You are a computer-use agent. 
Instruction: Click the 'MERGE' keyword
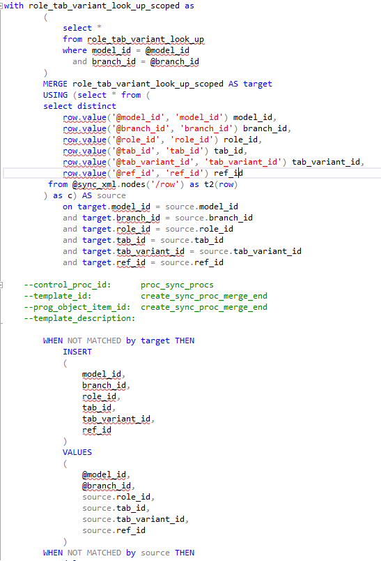click(x=55, y=84)
